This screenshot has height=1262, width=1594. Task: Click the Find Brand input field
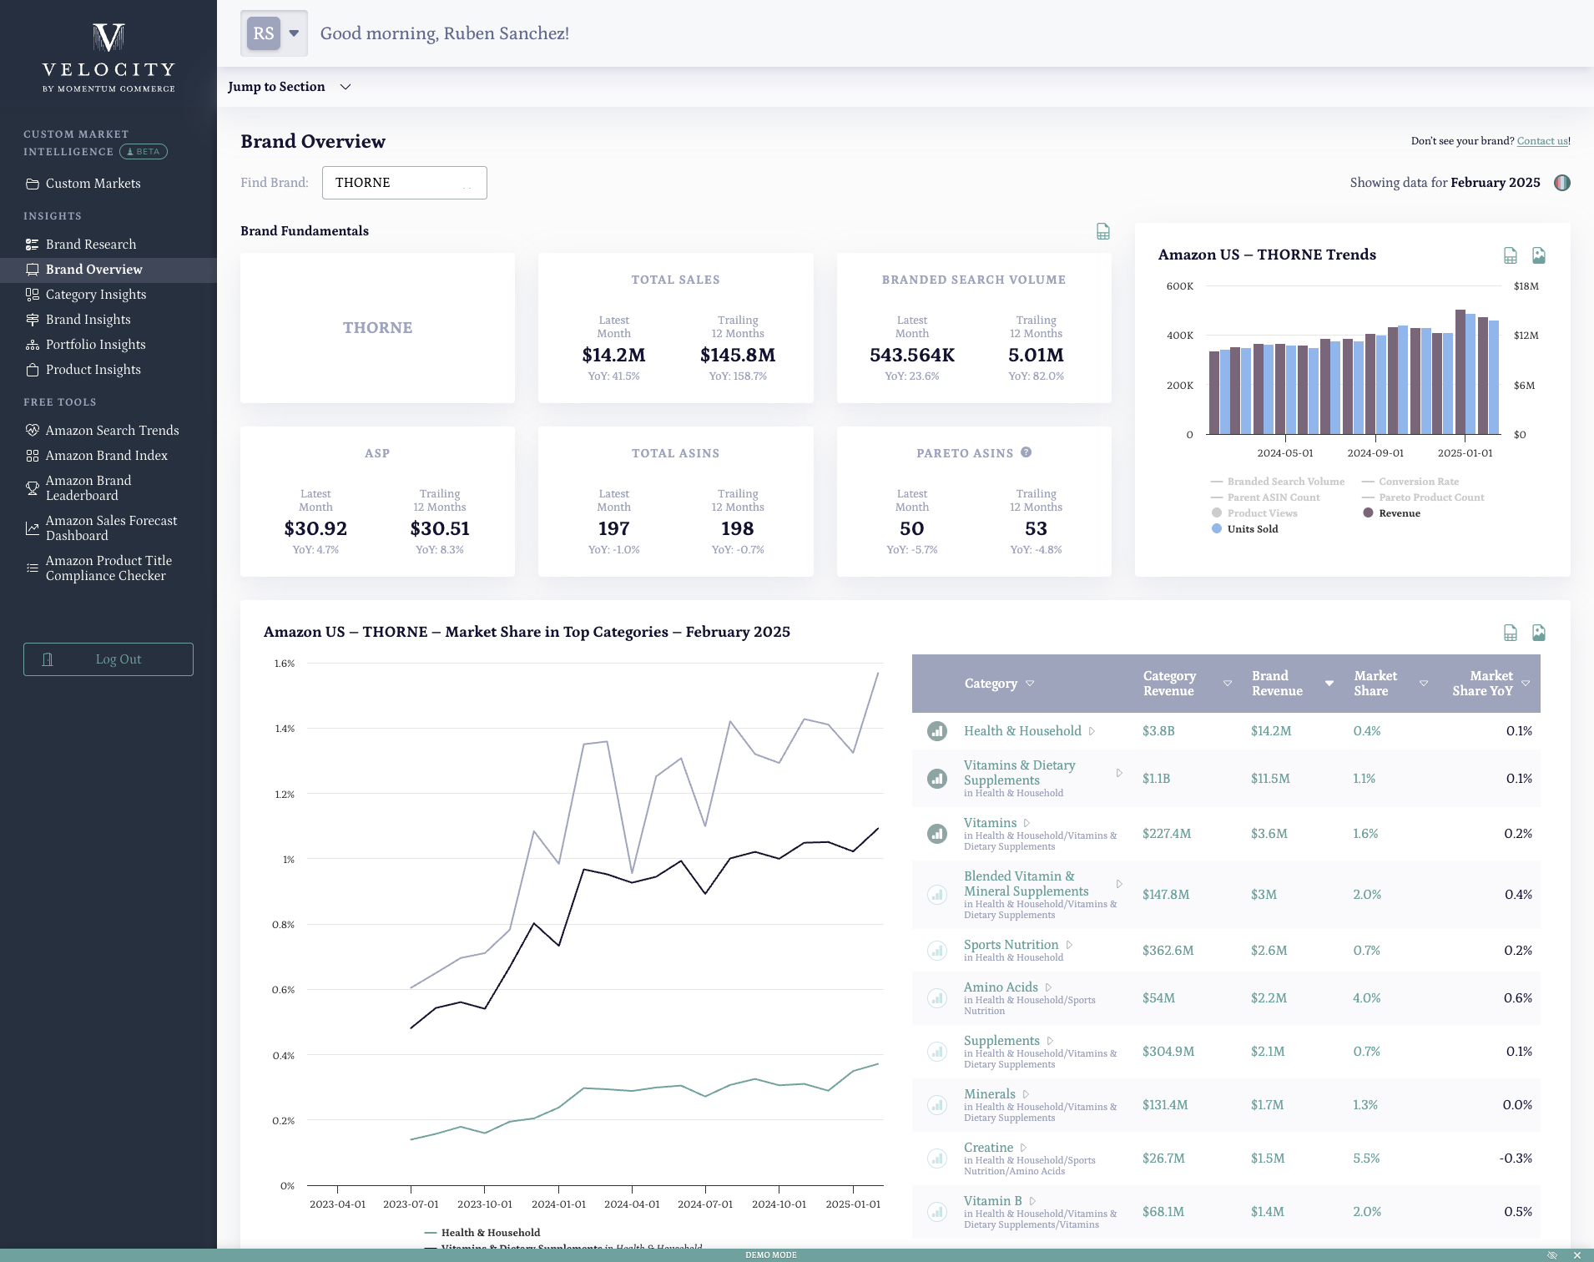pyautogui.click(x=404, y=183)
